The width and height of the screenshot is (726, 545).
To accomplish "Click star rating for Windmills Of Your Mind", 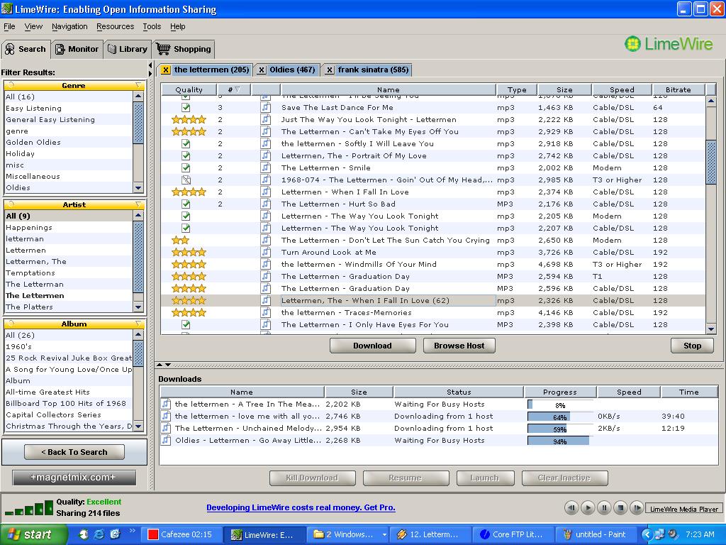I will pos(189,264).
